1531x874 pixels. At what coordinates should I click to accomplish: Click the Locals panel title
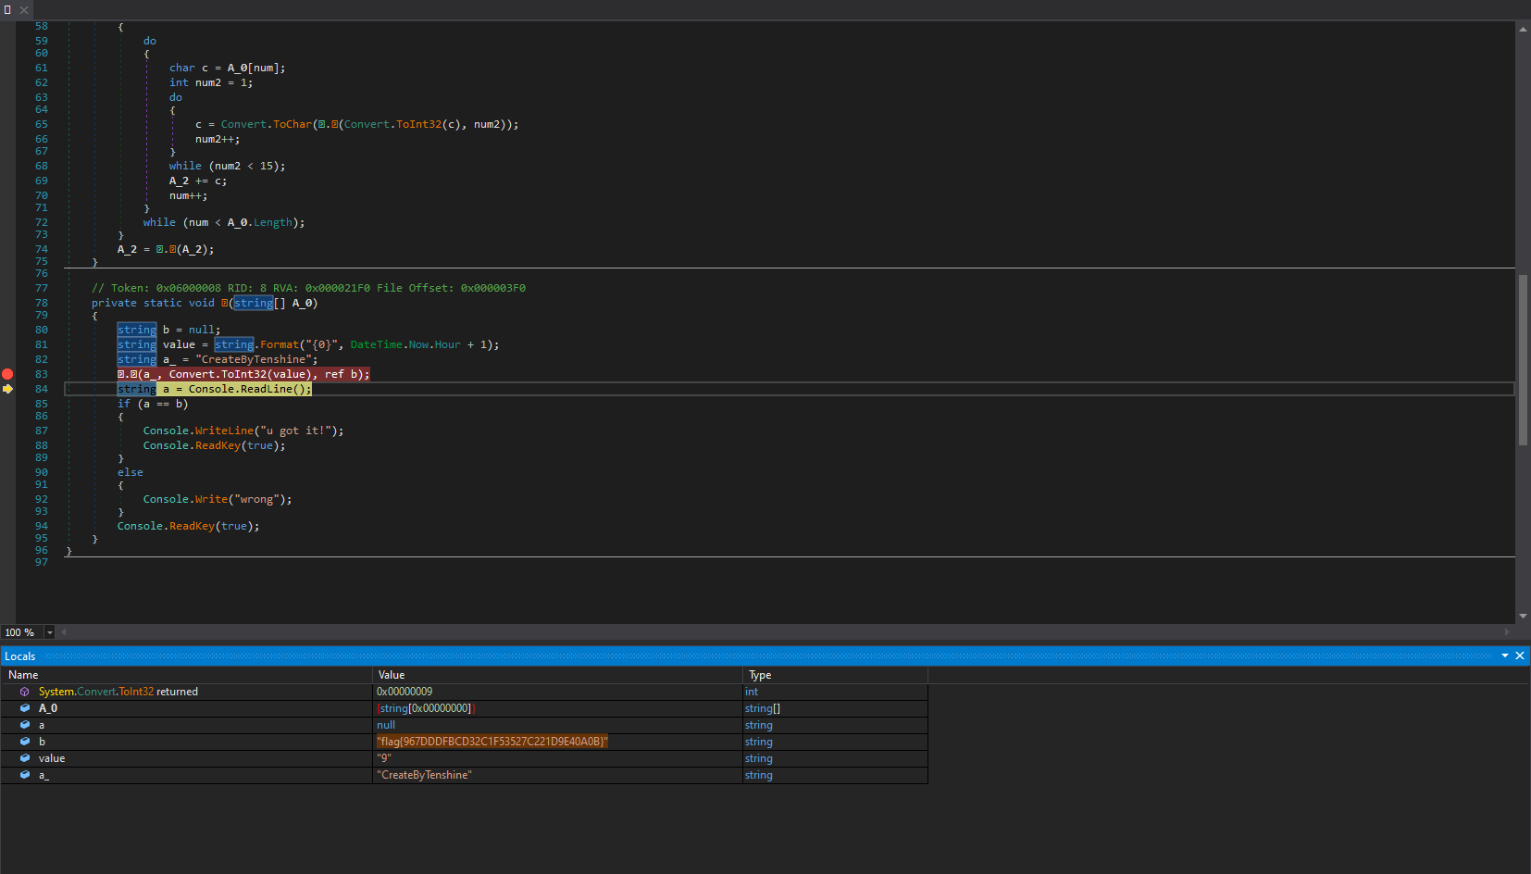[x=19, y=656]
